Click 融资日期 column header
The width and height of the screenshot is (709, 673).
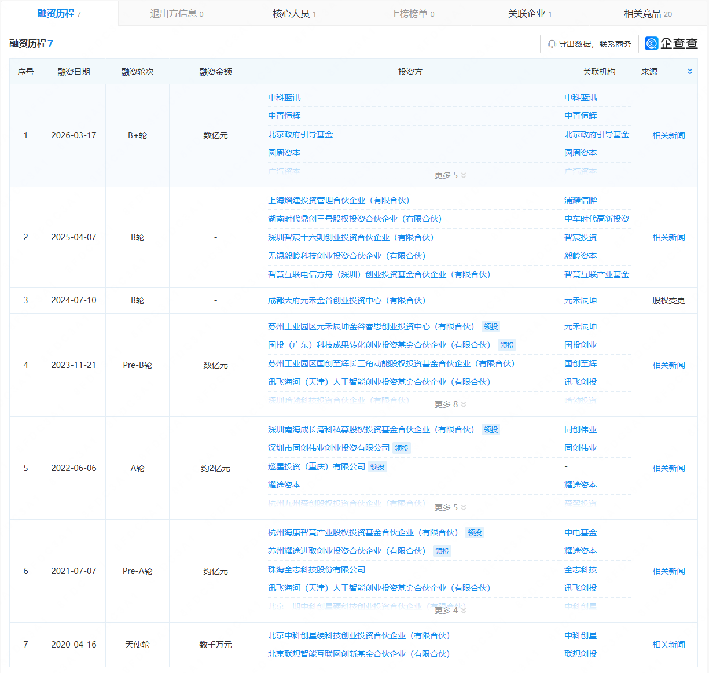tap(74, 72)
